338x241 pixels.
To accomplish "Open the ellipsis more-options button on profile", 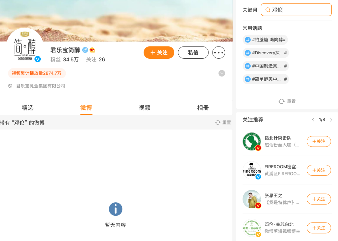I will click(218, 52).
